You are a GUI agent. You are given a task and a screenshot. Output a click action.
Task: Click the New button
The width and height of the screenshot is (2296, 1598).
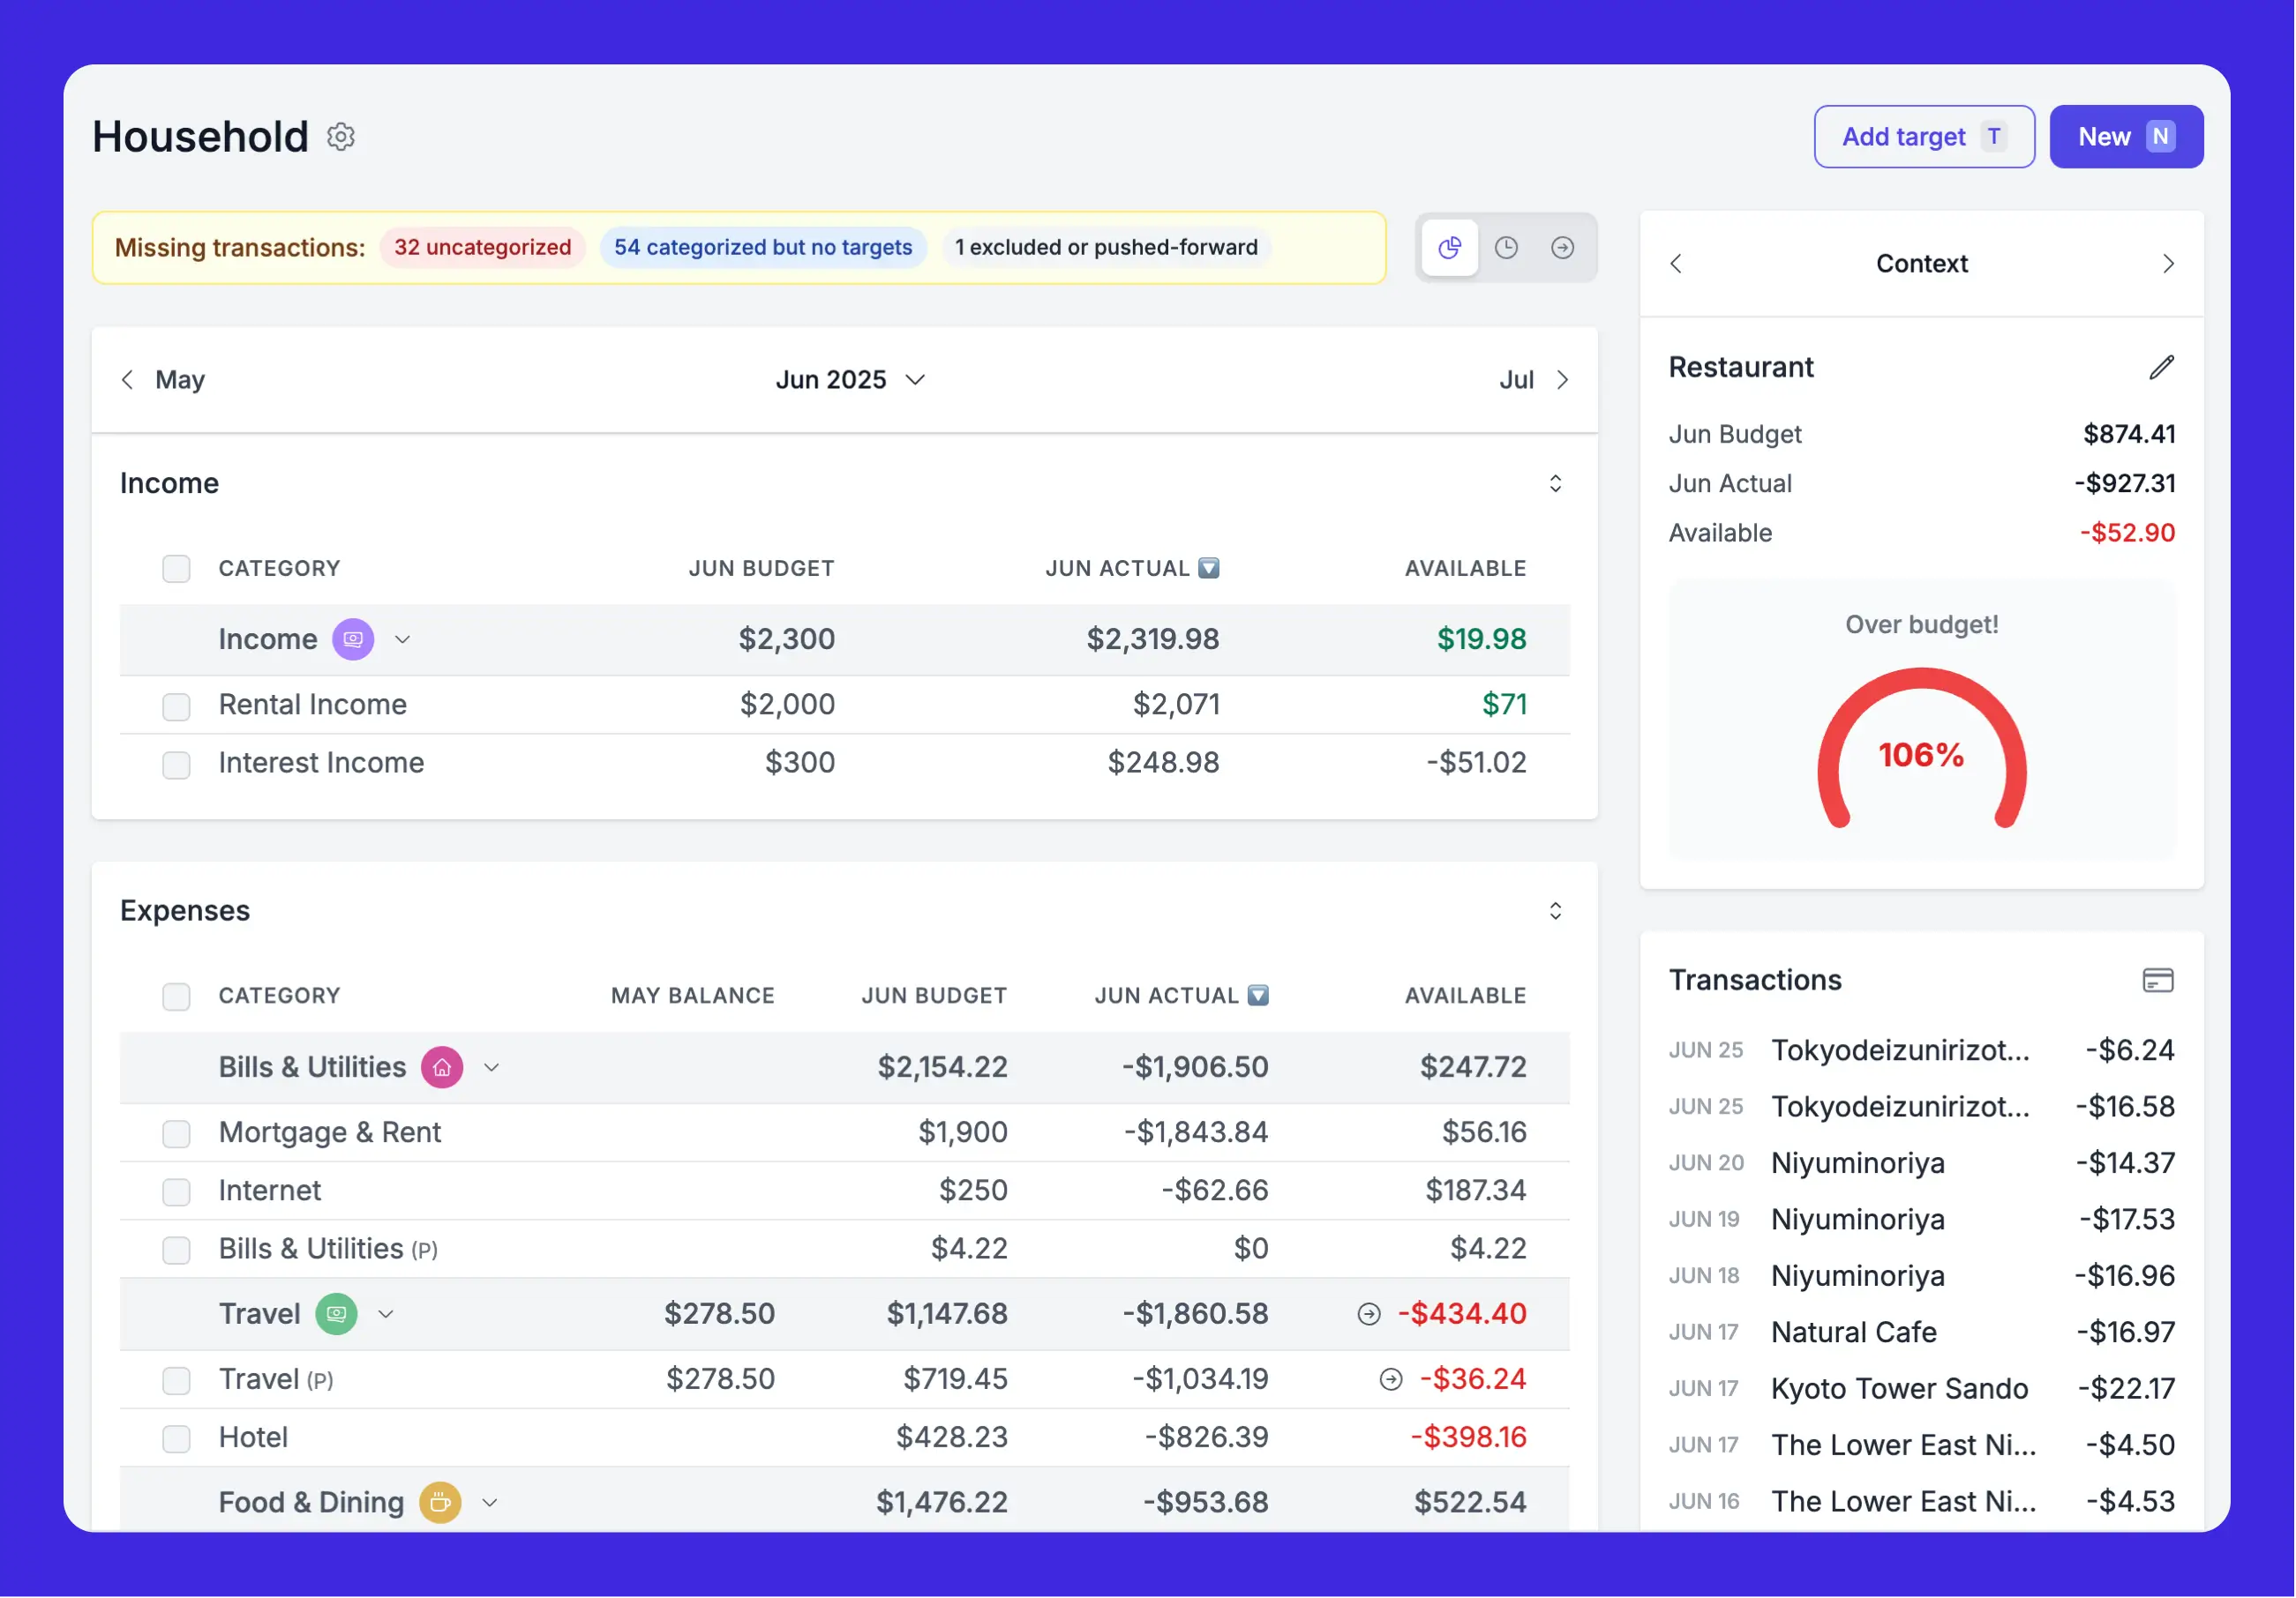(2125, 137)
